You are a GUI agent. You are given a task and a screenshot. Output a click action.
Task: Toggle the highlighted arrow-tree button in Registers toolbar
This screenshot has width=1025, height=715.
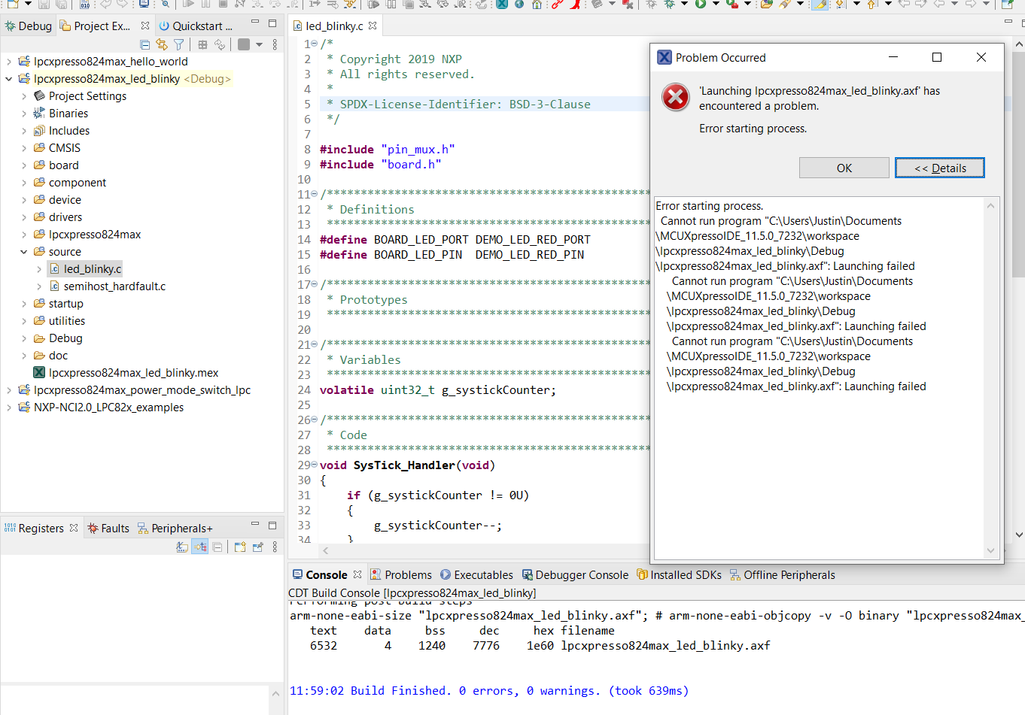coord(200,547)
